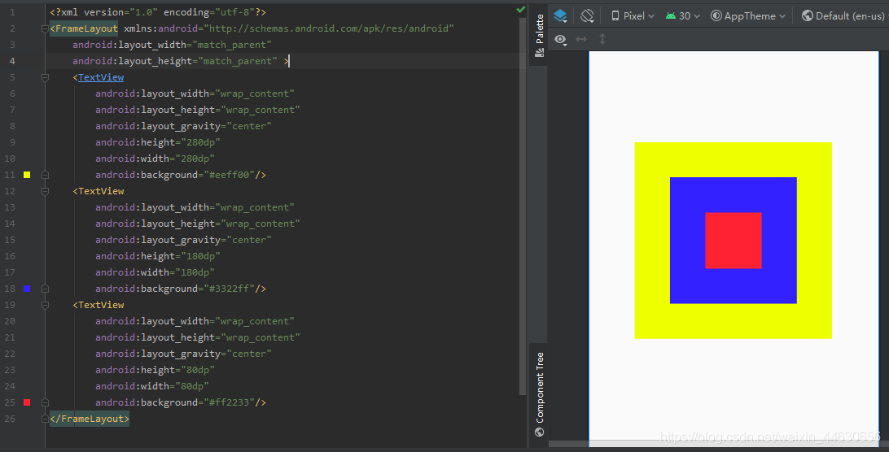This screenshot has height=452, width=889.
Task: Click the "80dp" width value on line 24
Action: click(191, 385)
